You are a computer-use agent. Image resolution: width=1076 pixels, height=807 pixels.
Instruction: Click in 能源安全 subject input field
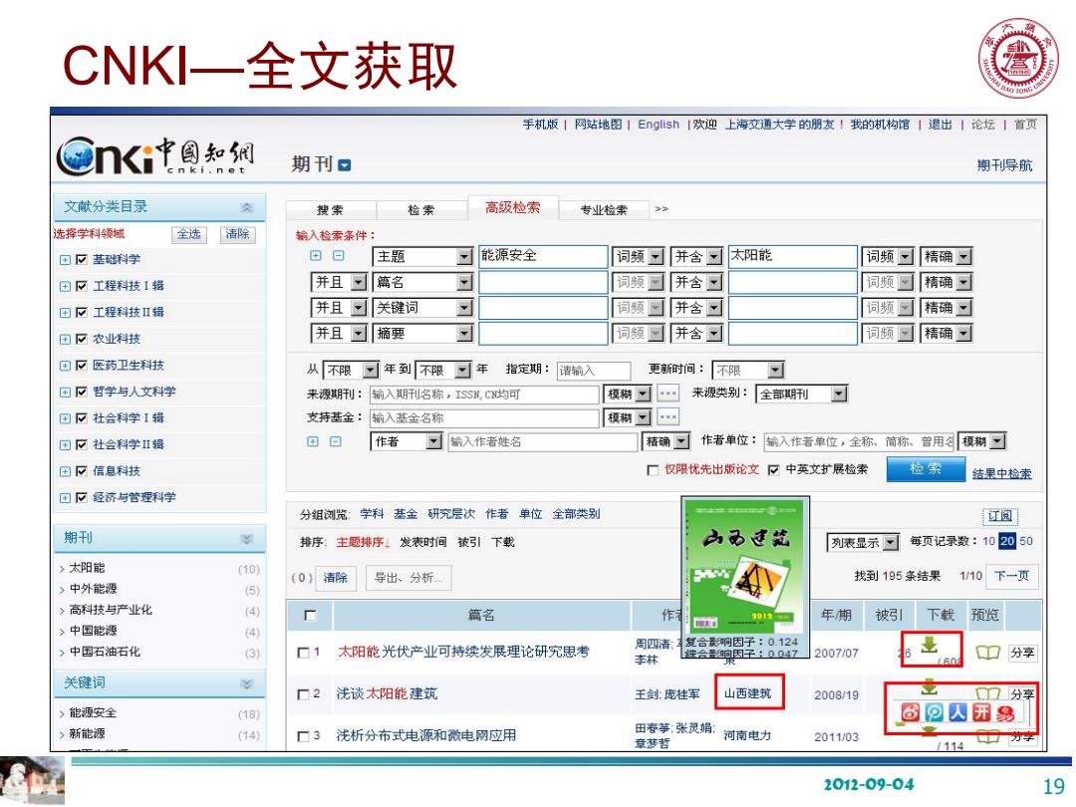click(x=543, y=257)
